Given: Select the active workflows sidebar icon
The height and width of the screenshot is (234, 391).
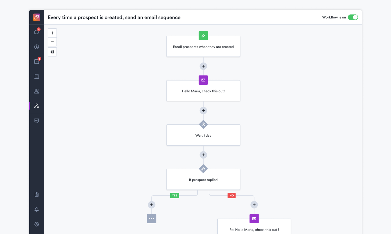Looking at the screenshot, I should coord(36,106).
